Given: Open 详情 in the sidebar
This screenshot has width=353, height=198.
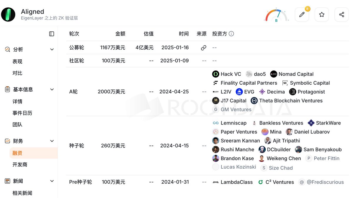Looking at the screenshot, I should [x=17, y=101].
